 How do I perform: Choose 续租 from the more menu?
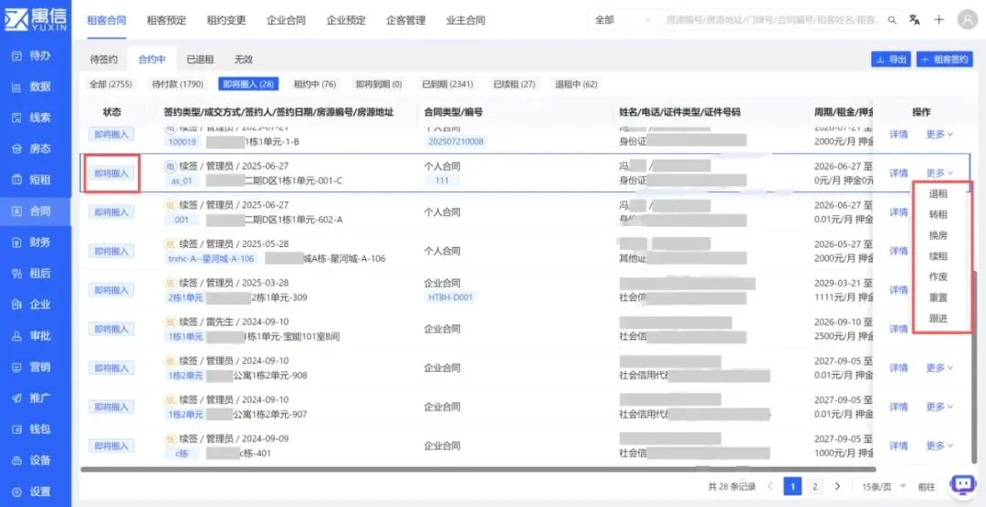coord(939,256)
